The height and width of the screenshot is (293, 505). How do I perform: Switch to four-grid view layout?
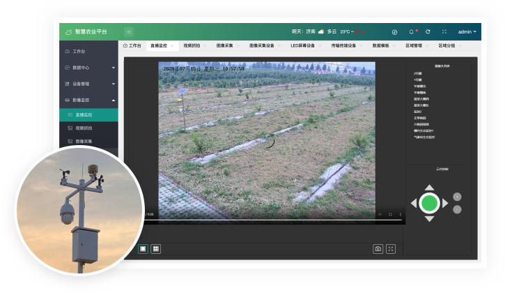(156, 248)
